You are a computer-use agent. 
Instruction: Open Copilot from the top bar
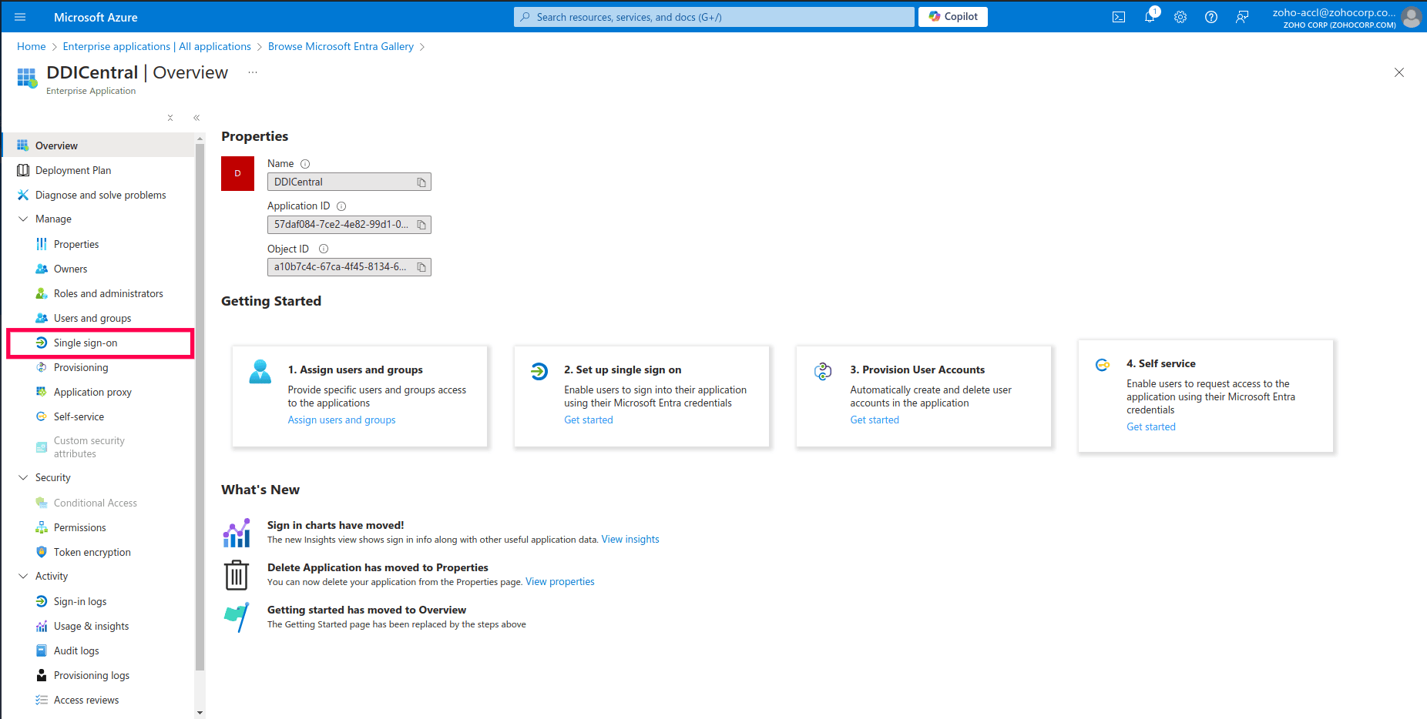click(952, 16)
